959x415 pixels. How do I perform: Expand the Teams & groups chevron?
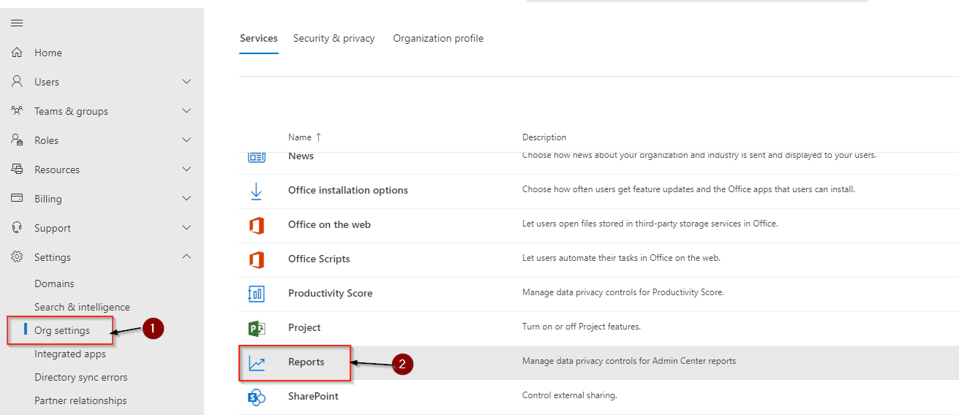(187, 111)
